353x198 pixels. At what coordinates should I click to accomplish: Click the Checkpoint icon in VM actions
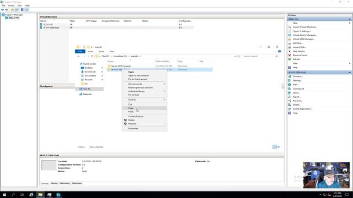(290, 89)
